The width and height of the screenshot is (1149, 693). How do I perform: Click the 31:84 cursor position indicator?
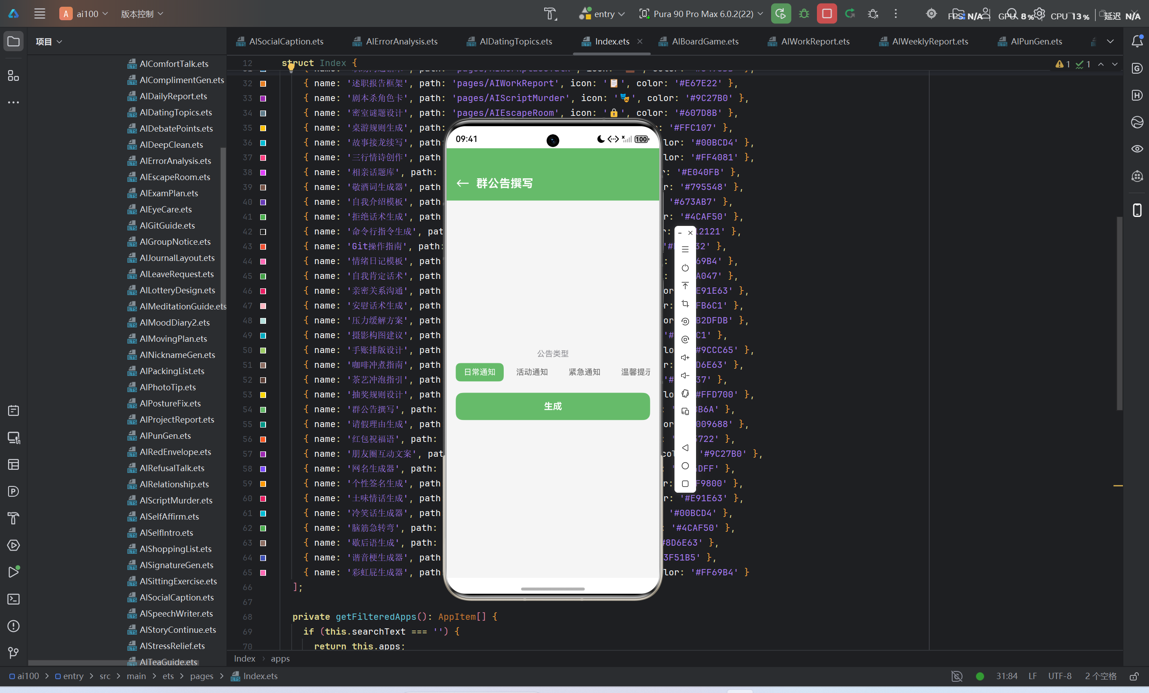1007,675
